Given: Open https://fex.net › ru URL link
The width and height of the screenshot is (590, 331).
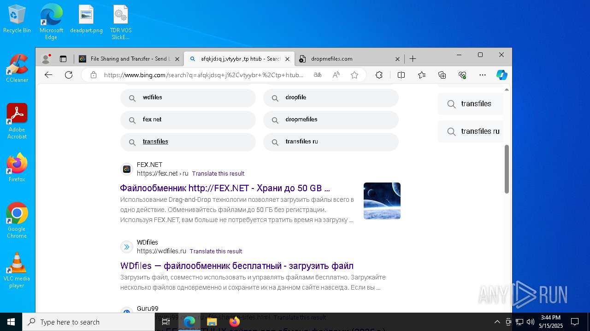Looking at the screenshot, I should click(x=163, y=173).
